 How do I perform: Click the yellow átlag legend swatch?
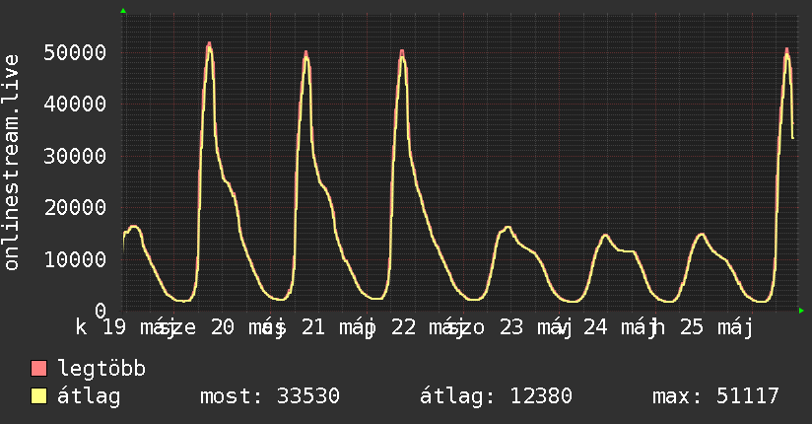pyautogui.click(x=38, y=396)
